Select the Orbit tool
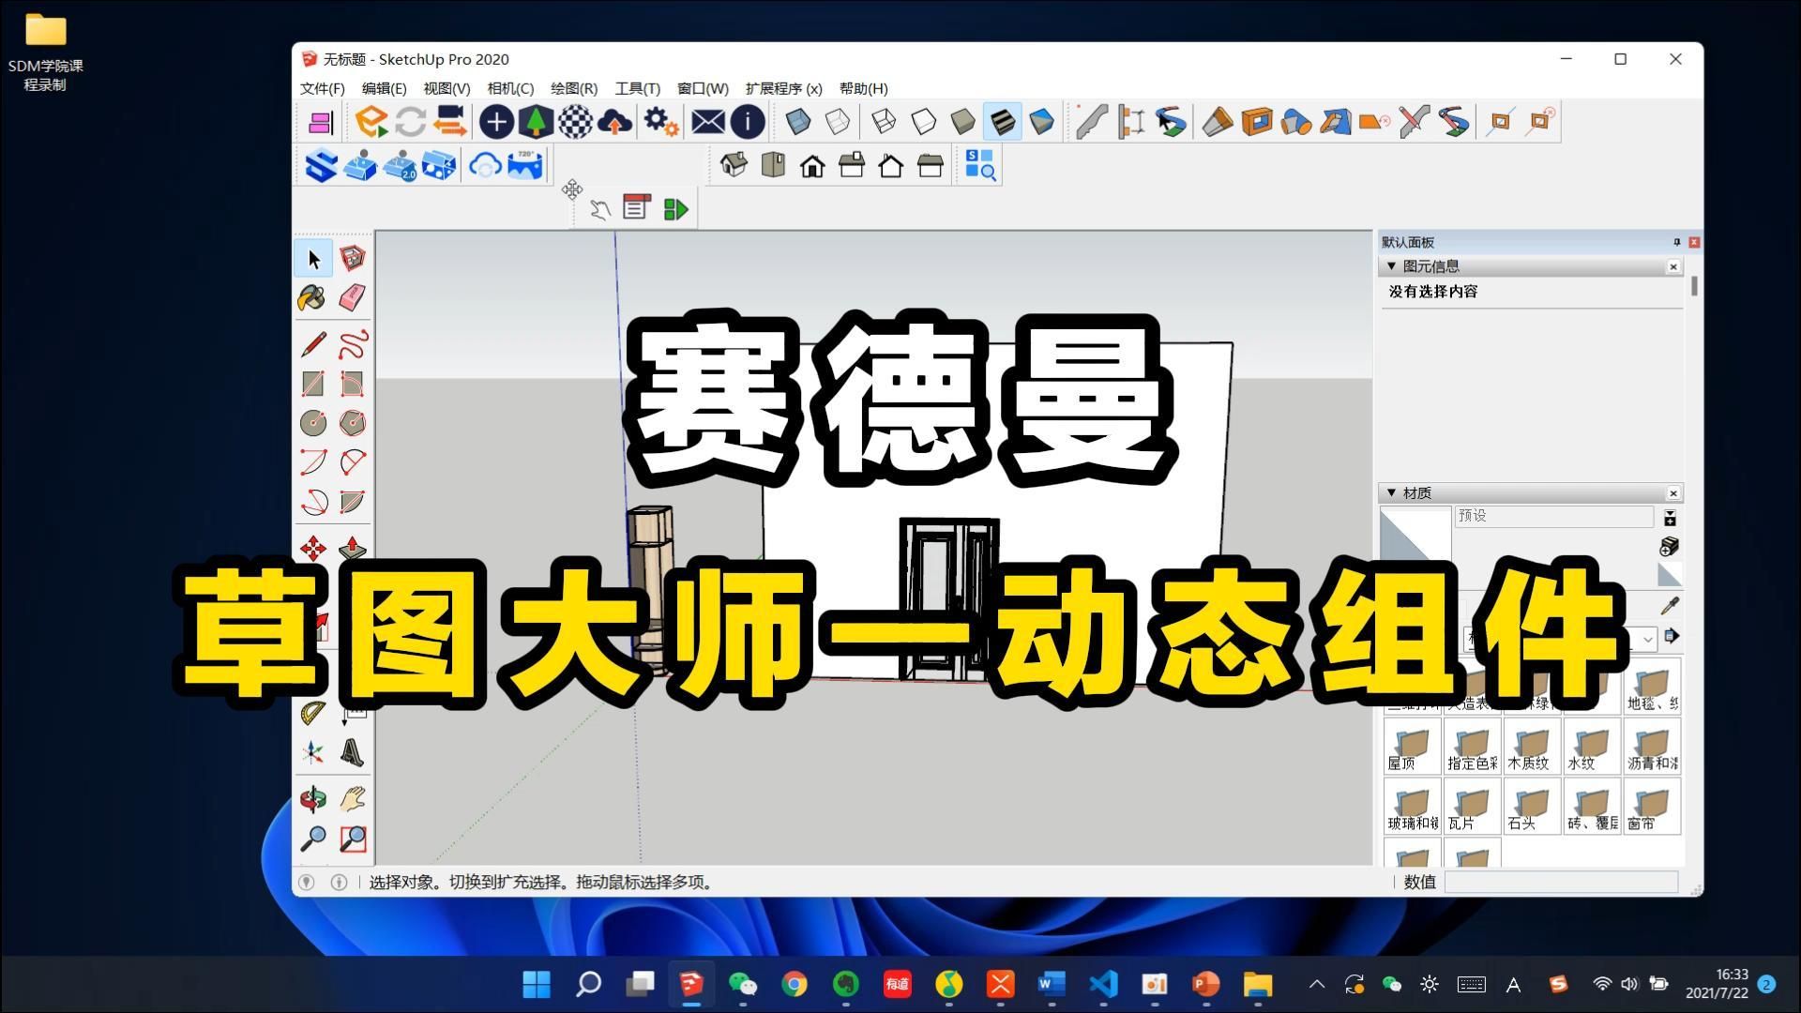Image resolution: width=1801 pixels, height=1013 pixels. pos(313,798)
